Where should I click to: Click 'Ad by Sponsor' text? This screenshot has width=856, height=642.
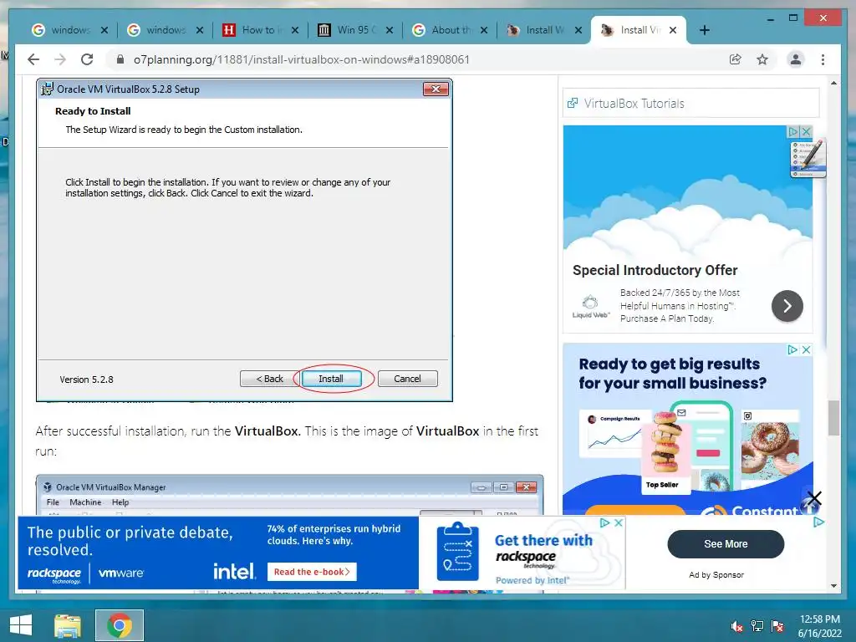[x=716, y=575]
